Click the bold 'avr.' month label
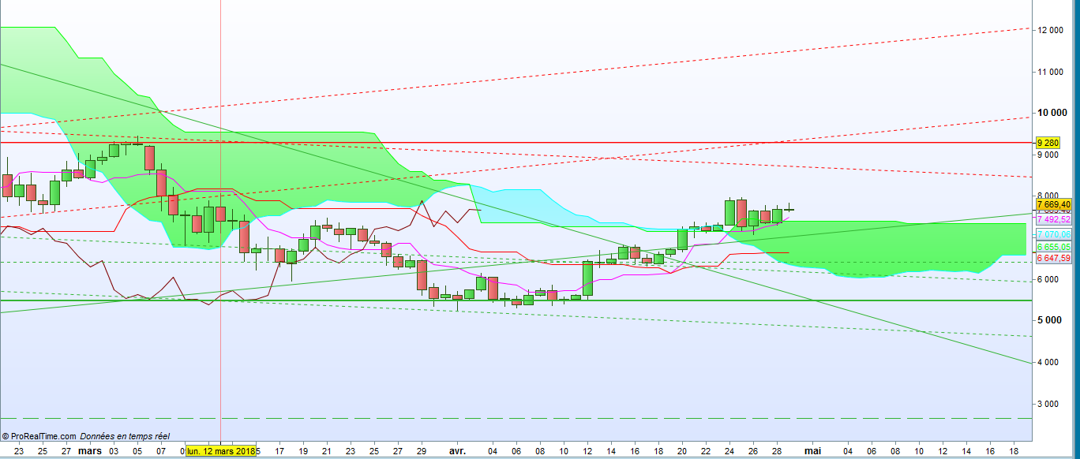The width and height of the screenshot is (1080, 459). (457, 451)
